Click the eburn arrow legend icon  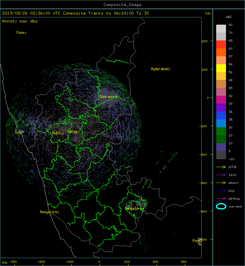click(x=221, y=183)
